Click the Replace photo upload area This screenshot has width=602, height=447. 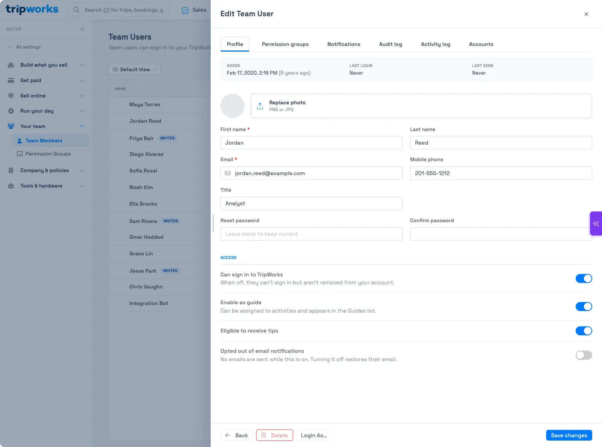tap(421, 106)
